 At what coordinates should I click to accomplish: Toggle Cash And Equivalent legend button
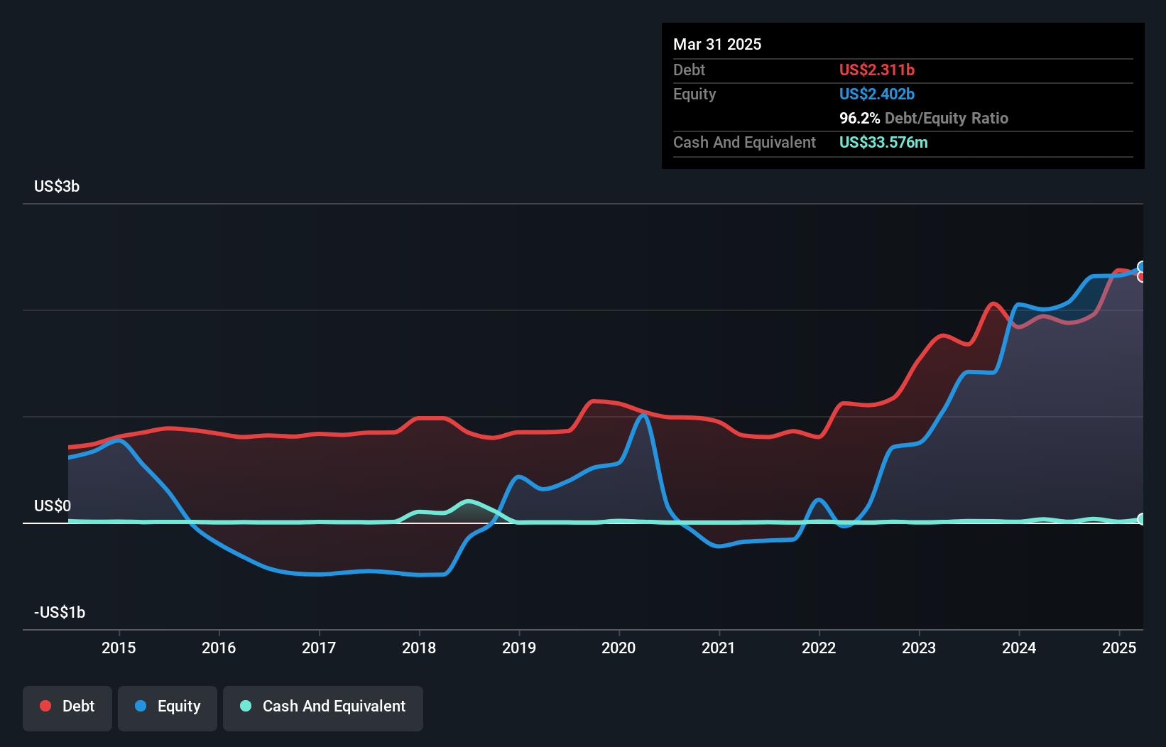click(323, 708)
